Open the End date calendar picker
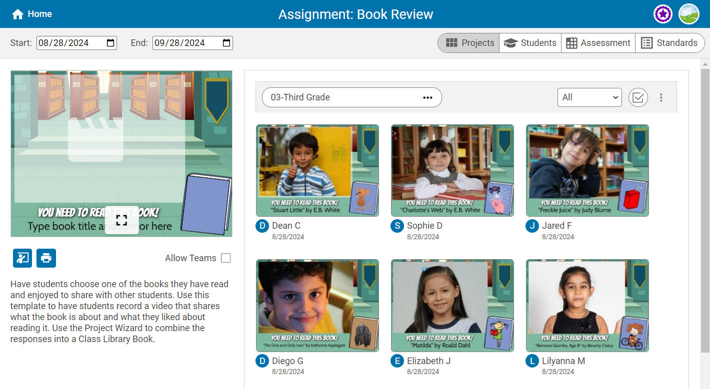The height and width of the screenshot is (389, 710). tap(226, 43)
